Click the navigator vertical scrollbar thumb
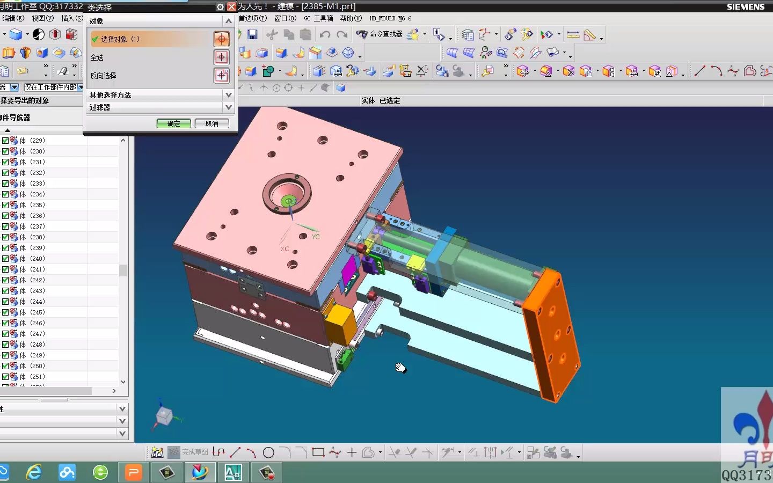 [123, 270]
